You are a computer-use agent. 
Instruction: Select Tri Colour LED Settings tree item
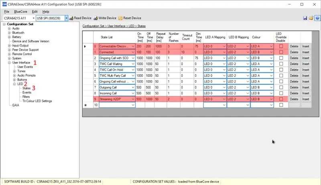point(37,101)
